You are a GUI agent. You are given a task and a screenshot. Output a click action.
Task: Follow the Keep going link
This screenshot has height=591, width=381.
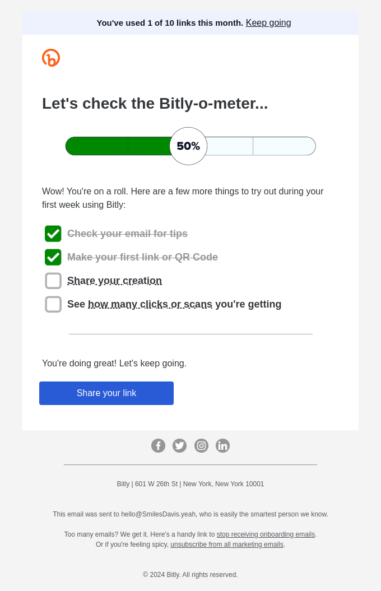tap(268, 23)
